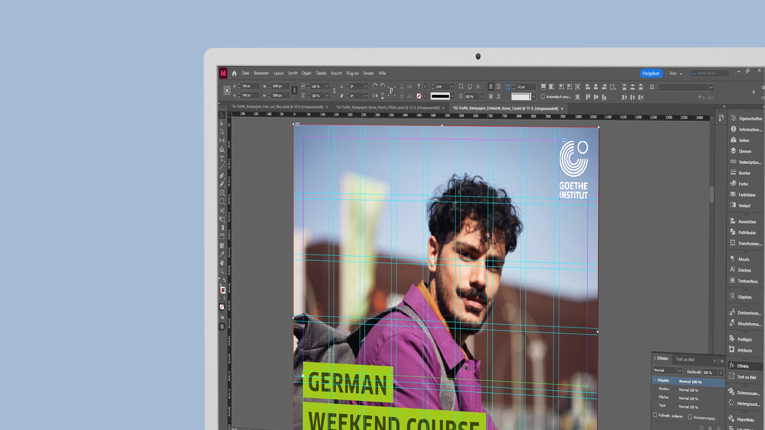Open the Farbfelder panel
The width and height of the screenshot is (765, 430).
[743, 195]
